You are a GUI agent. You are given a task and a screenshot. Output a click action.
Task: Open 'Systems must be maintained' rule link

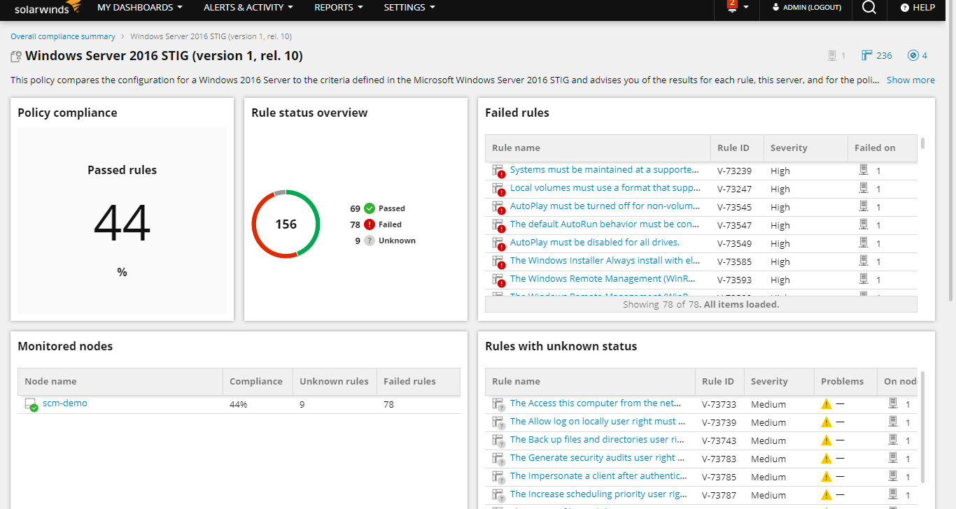(x=605, y=170)
